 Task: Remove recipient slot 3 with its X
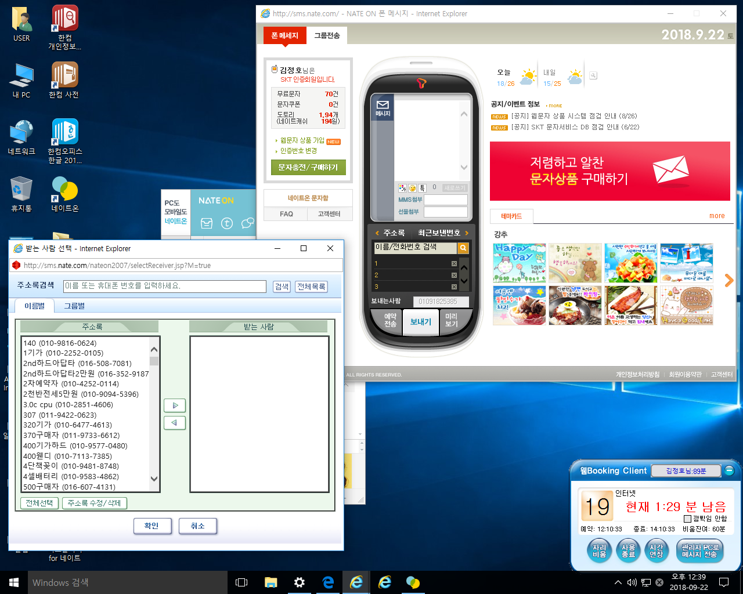(454, 287)
